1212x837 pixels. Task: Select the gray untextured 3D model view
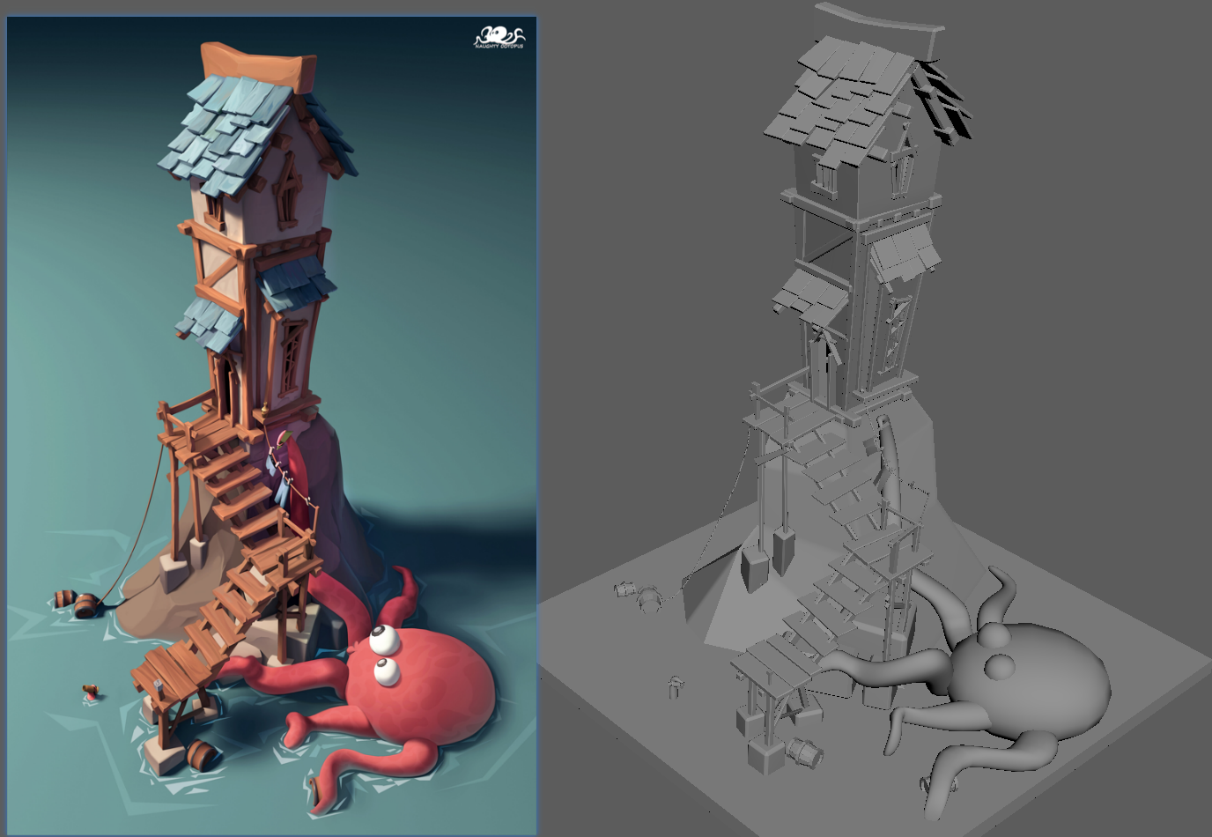(876, 418)
